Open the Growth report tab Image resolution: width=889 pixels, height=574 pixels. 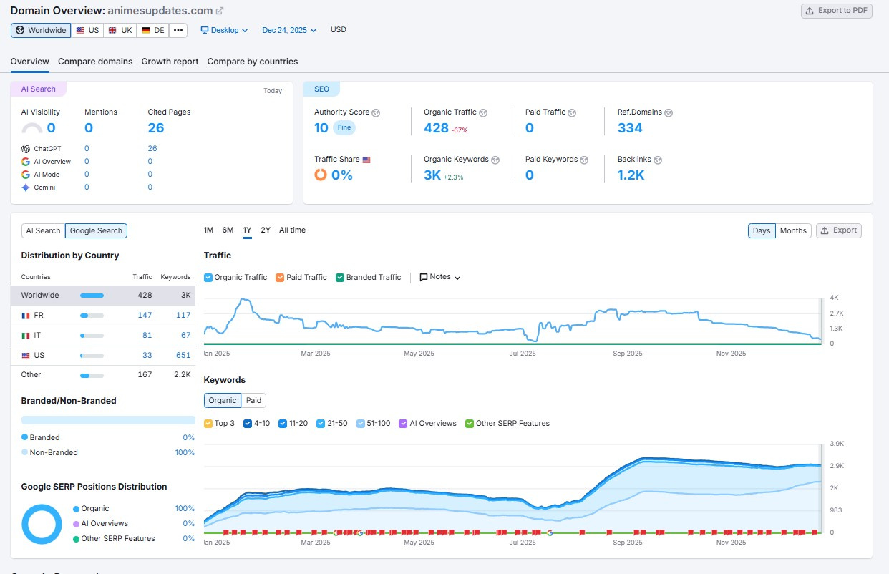170,62
